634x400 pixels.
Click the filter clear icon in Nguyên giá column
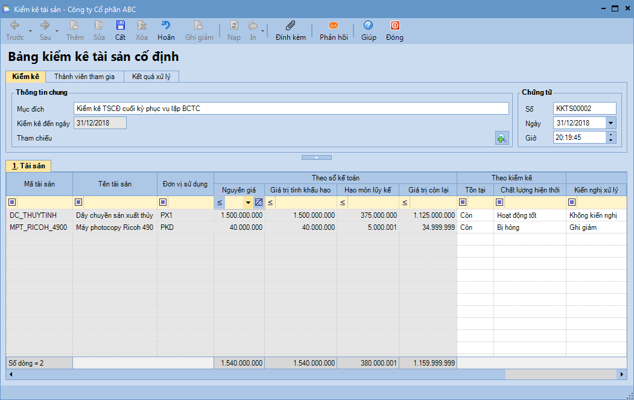pos(259,203)
